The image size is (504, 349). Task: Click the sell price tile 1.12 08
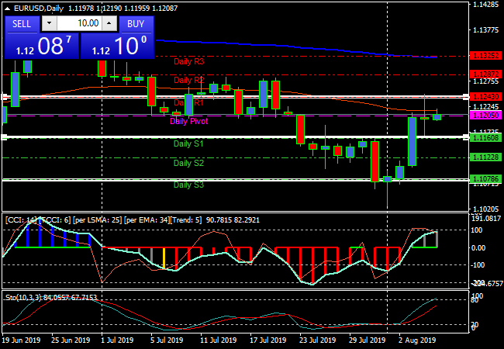tap(42, 46)
